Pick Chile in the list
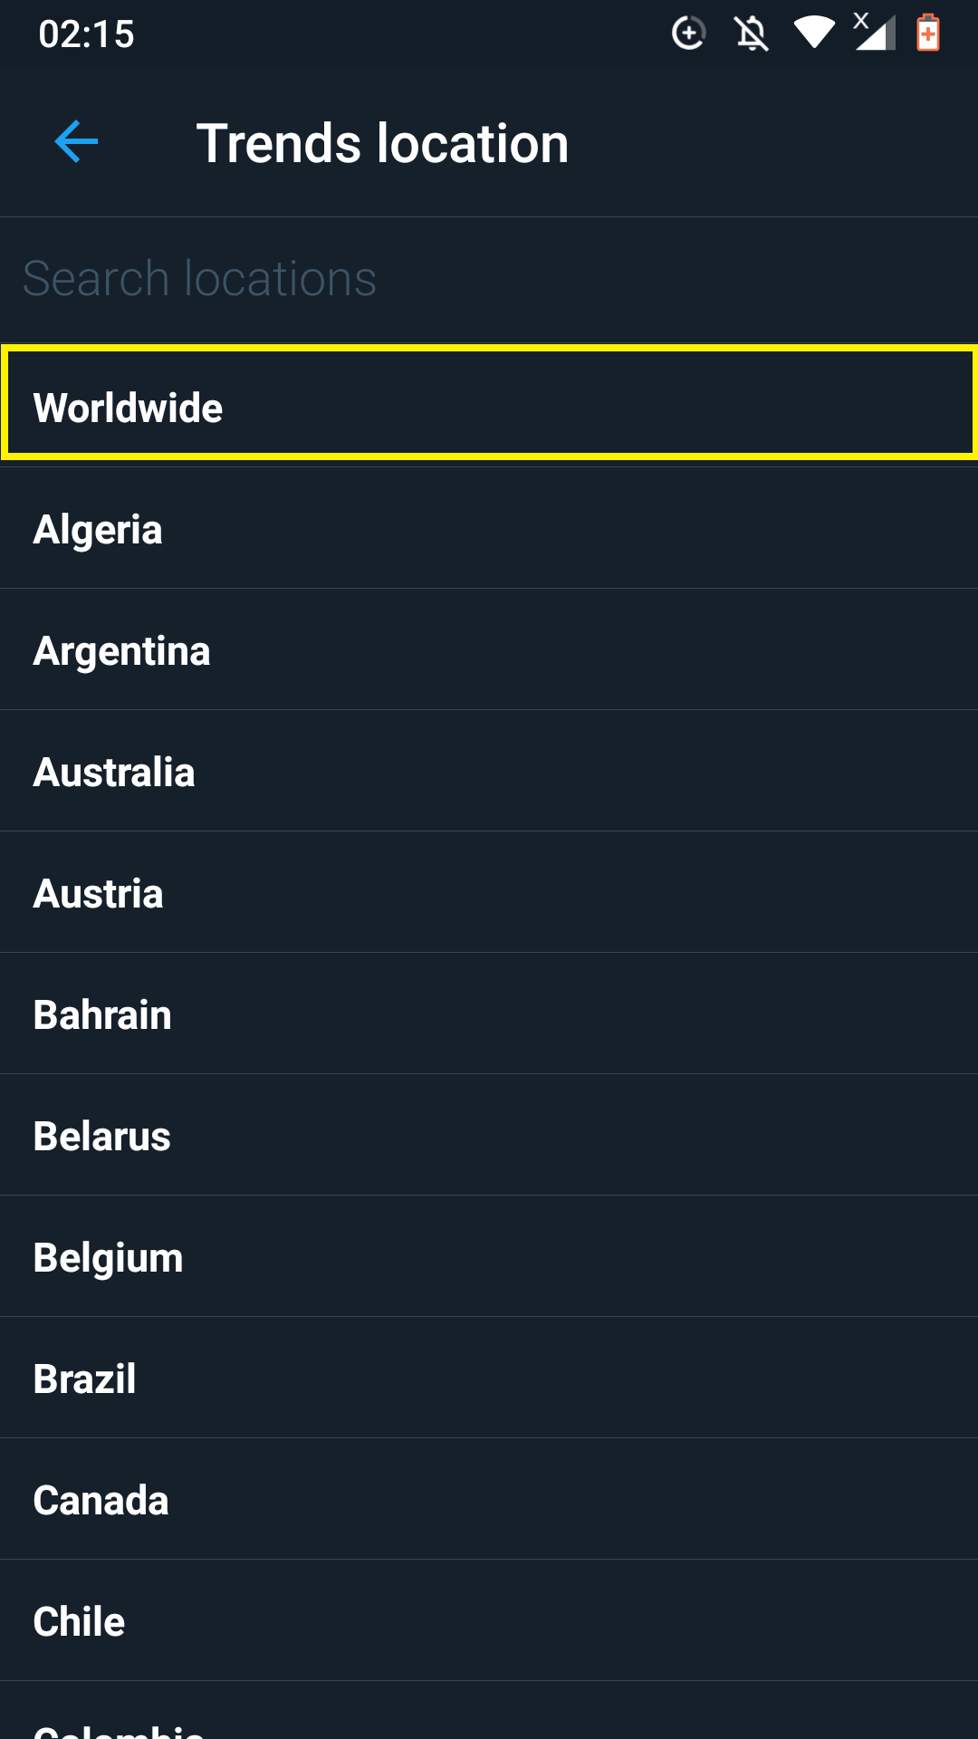This screenshot has width=978, height=1739. click(489, 1621)
